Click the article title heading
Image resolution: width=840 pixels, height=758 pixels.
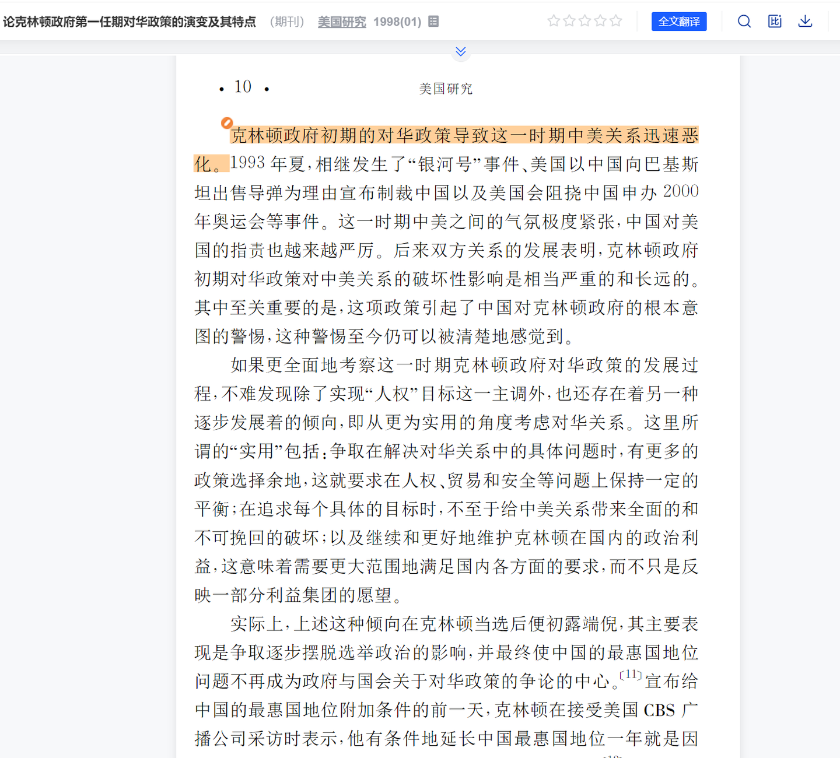point(129,21)
